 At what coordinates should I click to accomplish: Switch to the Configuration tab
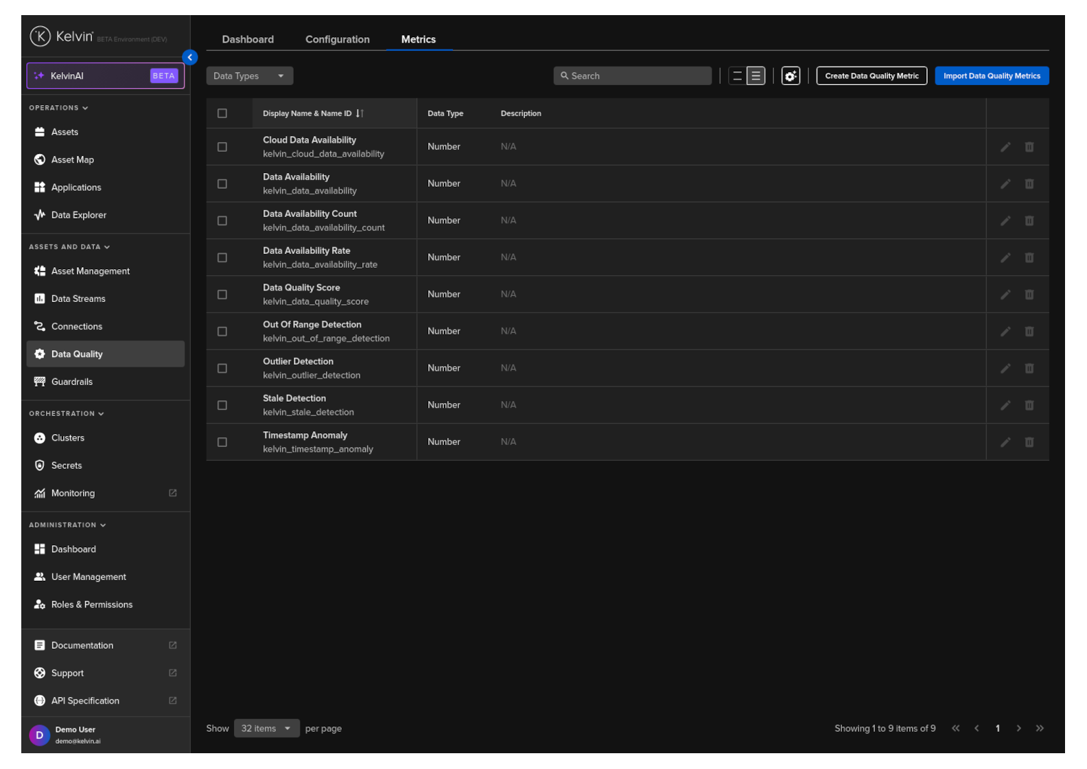[337, 40]
